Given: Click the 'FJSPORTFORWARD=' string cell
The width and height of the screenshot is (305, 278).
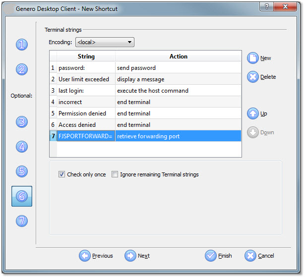Looking at the screenshot, I should [x=86, y=136].
